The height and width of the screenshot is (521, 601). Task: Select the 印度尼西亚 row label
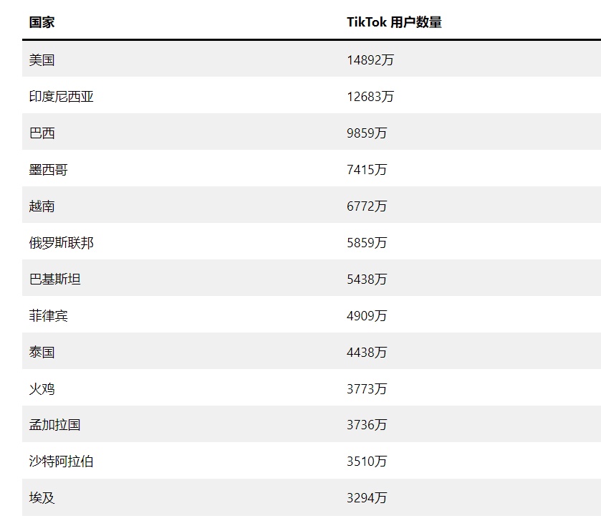click(62, 97)
